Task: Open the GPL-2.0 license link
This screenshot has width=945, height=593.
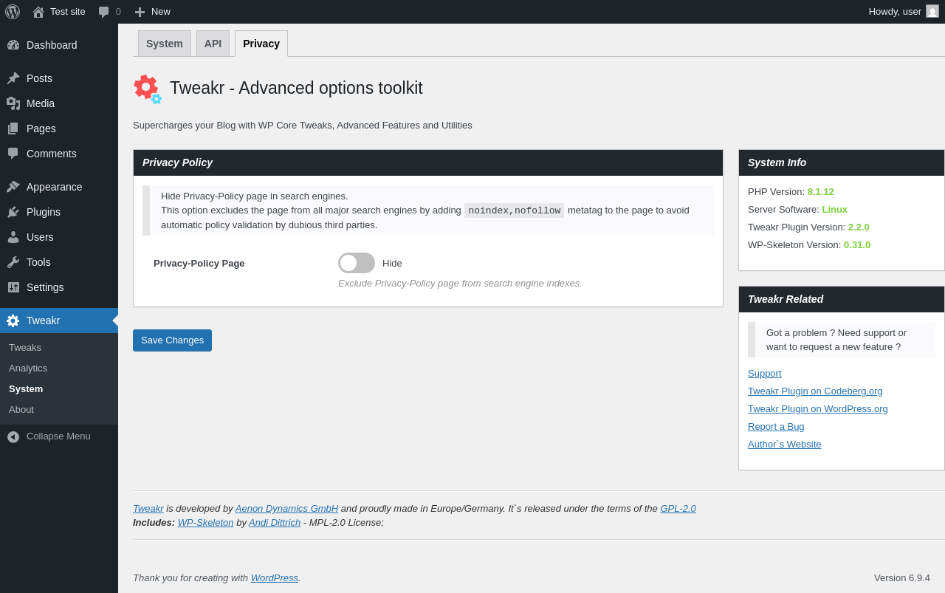Action: (678, 509)
